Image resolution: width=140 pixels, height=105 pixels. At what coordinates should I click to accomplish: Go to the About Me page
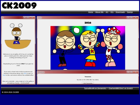99,12
